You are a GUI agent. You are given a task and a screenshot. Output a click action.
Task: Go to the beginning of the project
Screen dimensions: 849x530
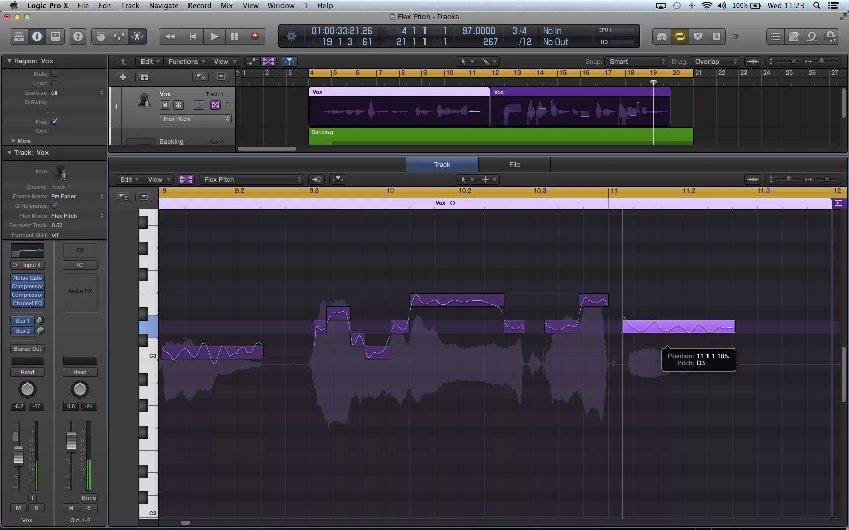[193, 36]
